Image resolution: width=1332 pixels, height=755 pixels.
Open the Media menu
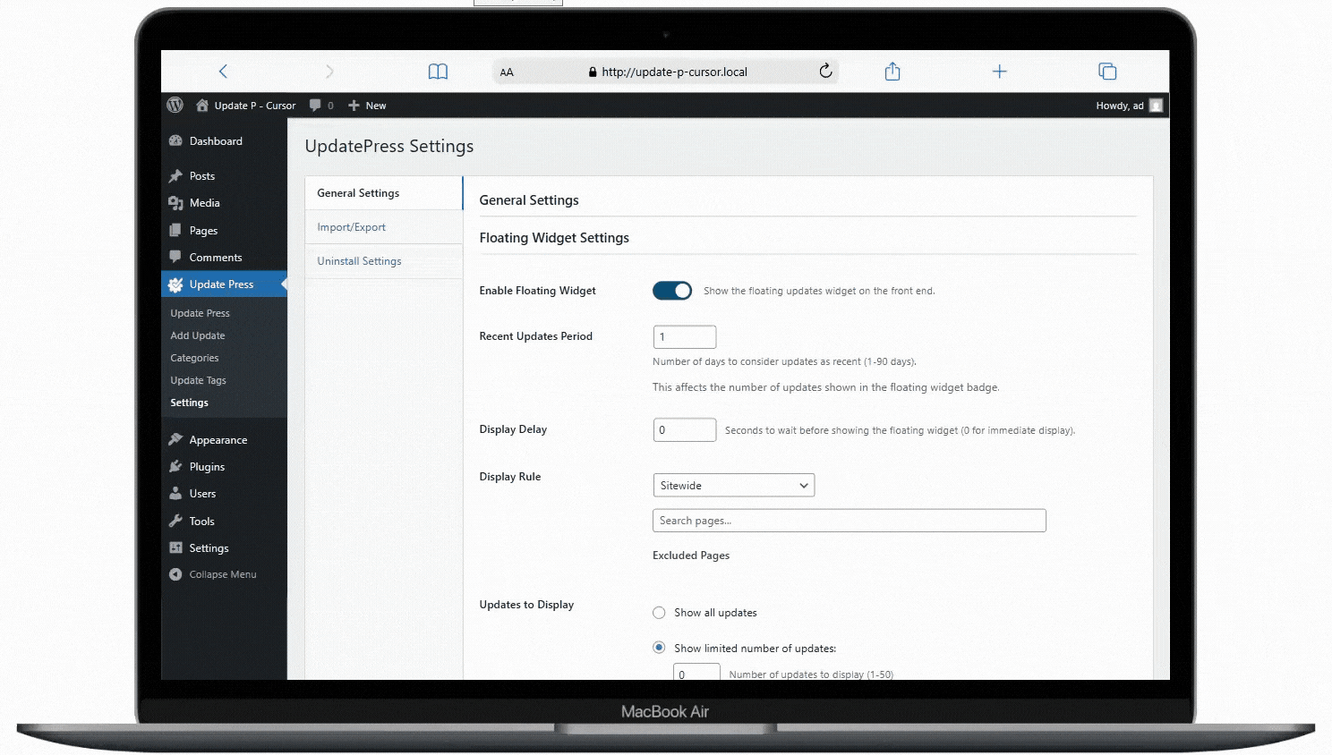tap(224, 203)
